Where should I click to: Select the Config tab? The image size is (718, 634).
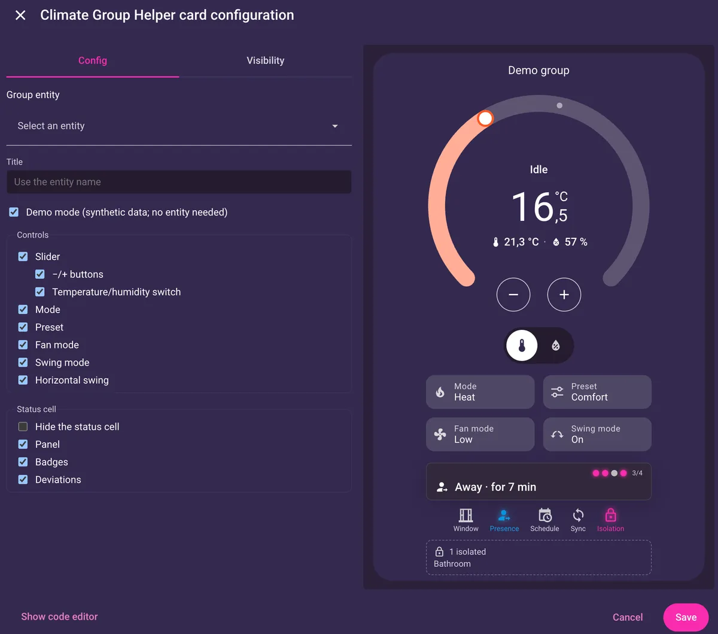tap(93, 60)
